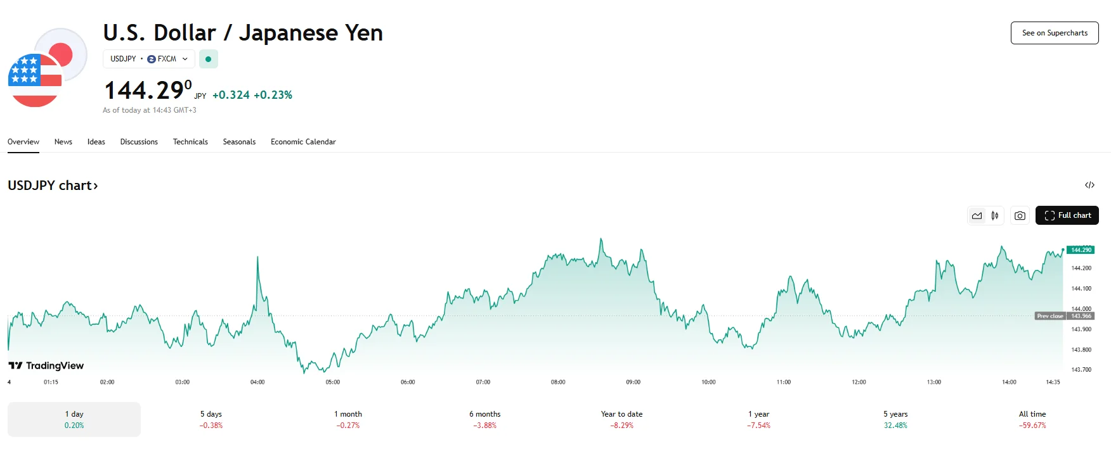Click the TradingView logo on the chart

point(46,365)
